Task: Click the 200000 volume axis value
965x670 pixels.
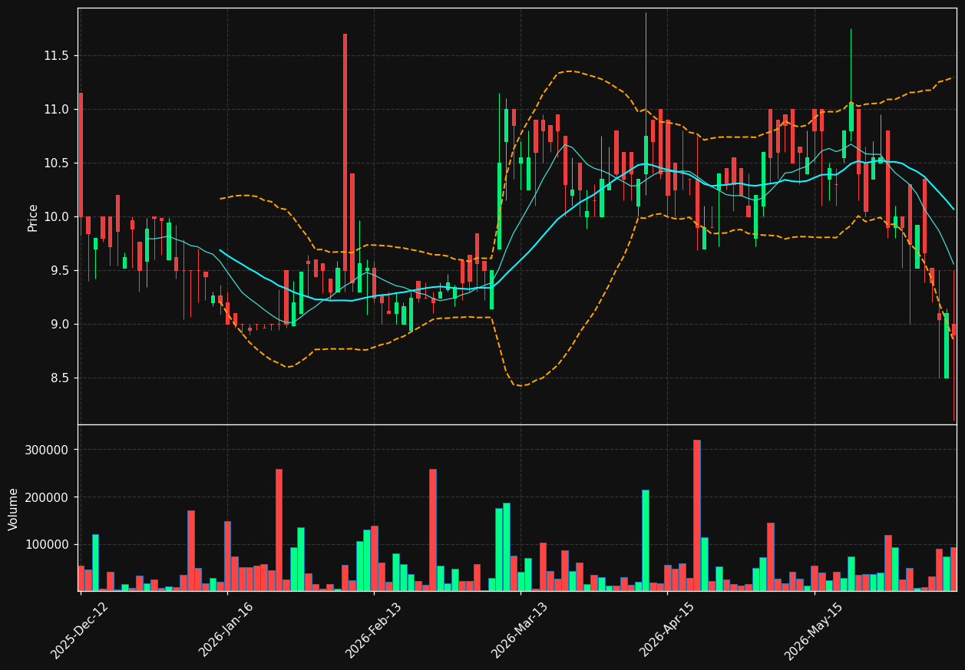Action: [48, 497]
